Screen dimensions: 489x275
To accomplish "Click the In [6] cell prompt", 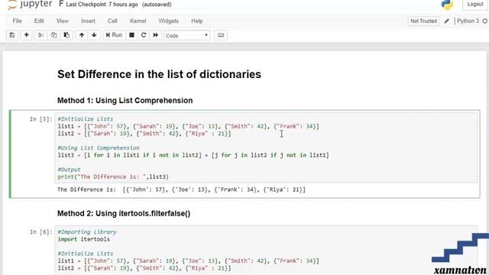I will click(x=40, y=231).
